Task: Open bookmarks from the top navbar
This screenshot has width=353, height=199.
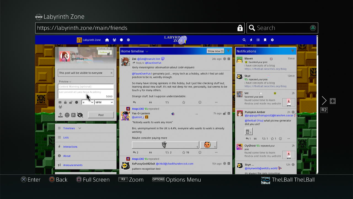Action: [265, 40]
